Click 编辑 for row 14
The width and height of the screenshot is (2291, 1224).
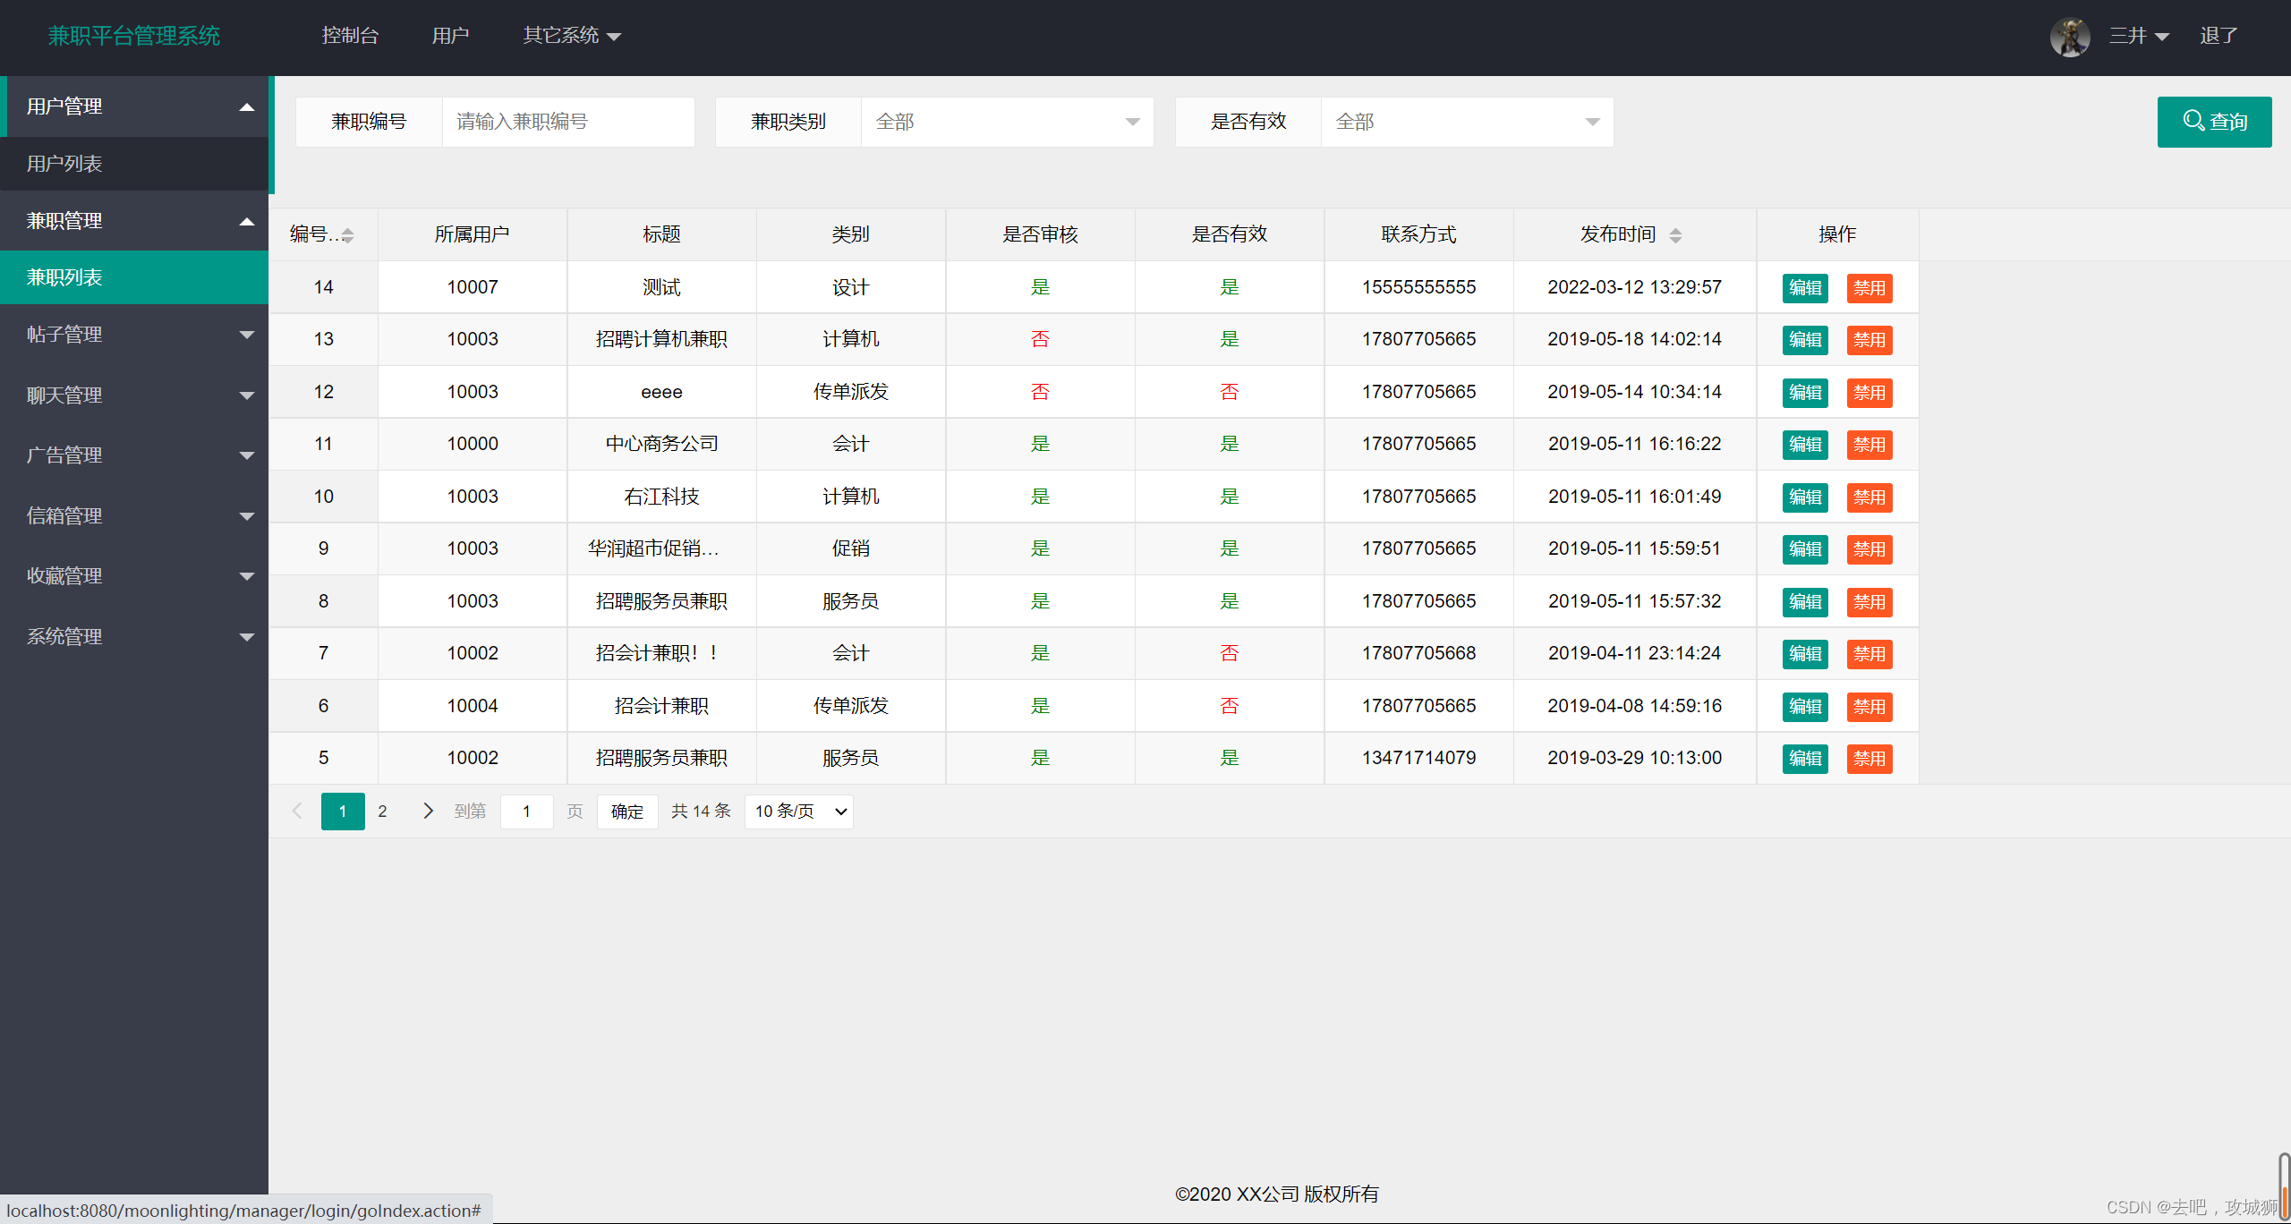coord(1804,288)
